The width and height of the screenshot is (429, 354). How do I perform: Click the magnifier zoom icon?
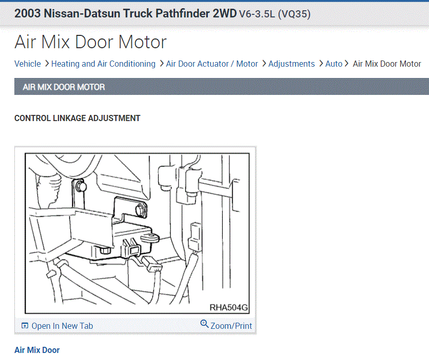[204, 324]
